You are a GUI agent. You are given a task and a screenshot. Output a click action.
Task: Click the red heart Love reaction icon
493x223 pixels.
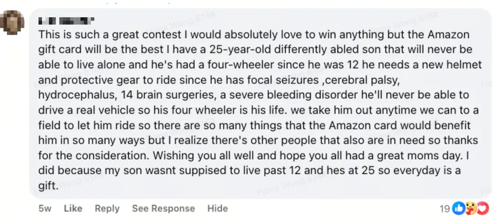[482, 208]
